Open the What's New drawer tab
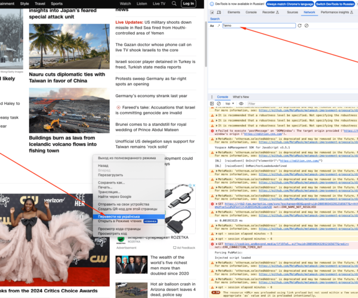This screenshot has width=358, height=298. (x=240, y=97)
